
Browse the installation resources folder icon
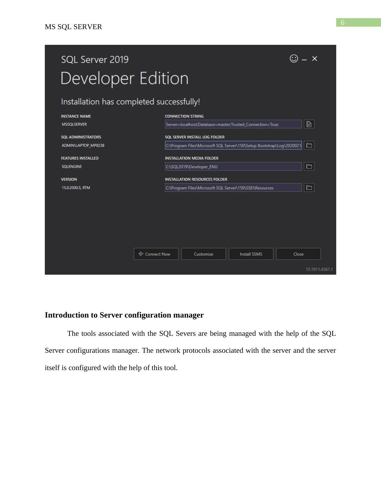pyautogui.click(x=309, y=188)
